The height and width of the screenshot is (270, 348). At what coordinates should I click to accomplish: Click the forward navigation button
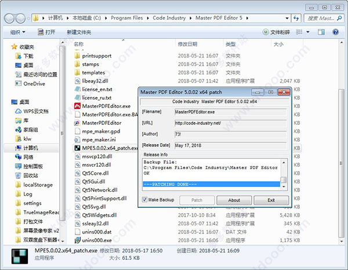(x=20, y=18)
